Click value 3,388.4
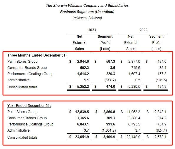 coord(134,118)
